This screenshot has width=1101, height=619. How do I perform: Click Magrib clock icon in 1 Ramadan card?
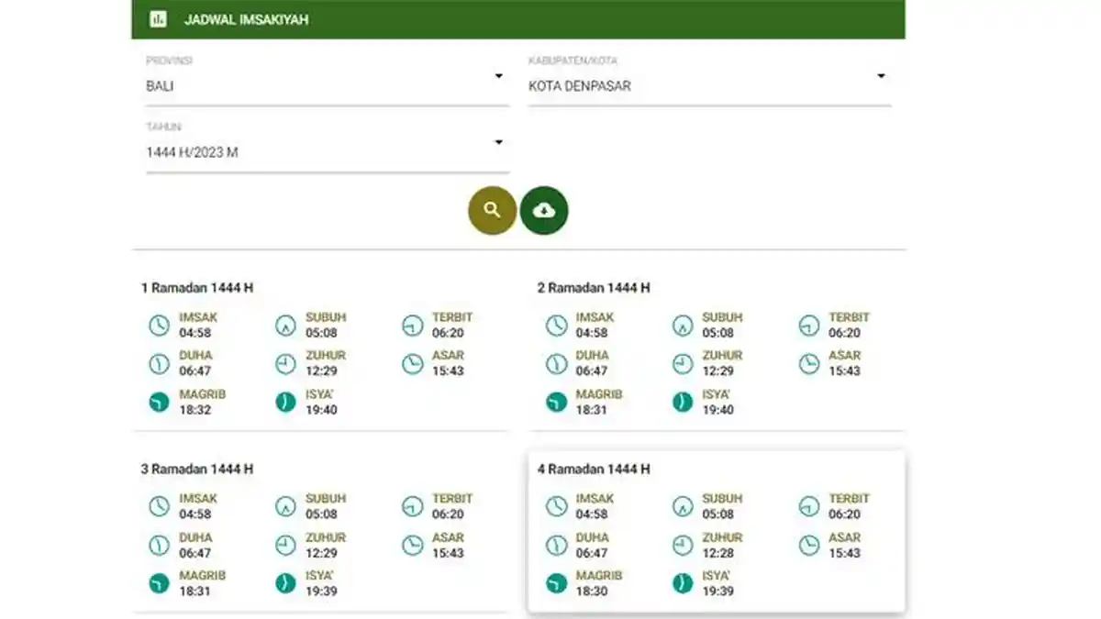(x=160, y=402)
